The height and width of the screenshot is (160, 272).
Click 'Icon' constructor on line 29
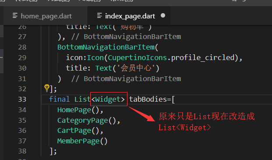[x=95, y=57]
